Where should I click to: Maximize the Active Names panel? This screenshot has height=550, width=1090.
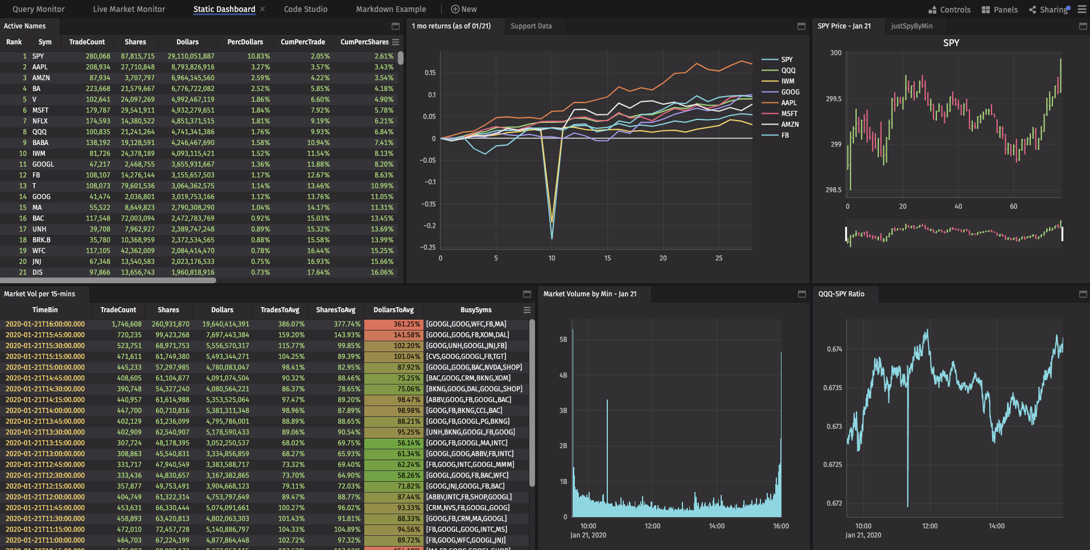click(396, 26)
